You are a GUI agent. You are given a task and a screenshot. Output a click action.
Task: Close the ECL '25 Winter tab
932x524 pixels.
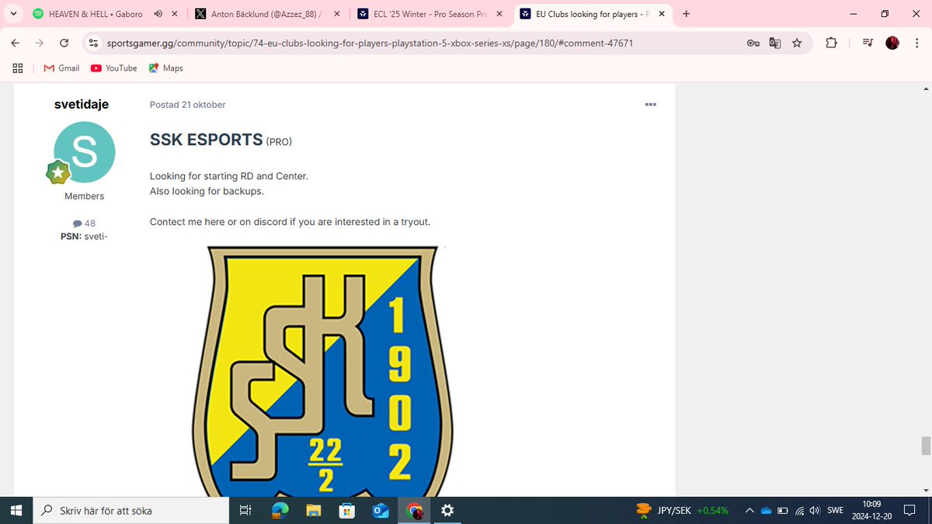pyautogui.click(x=498, y=14)
